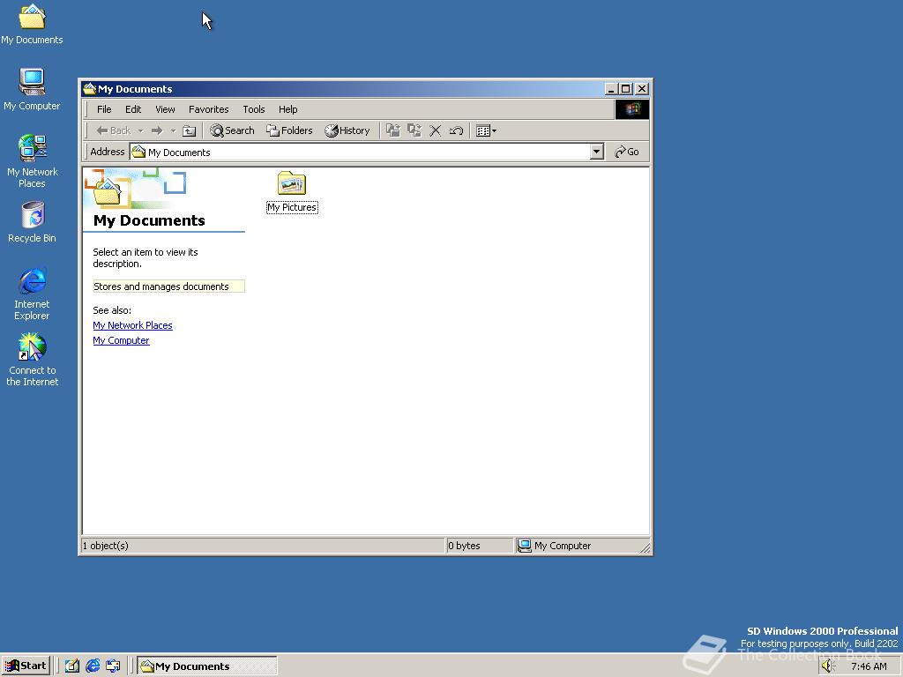Open the Help menu

click(288, 109)
